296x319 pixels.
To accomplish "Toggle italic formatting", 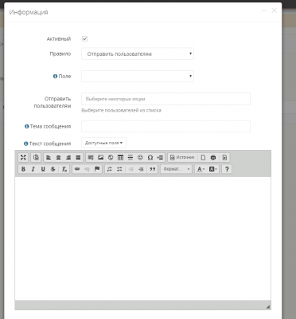I will [33, 169].
